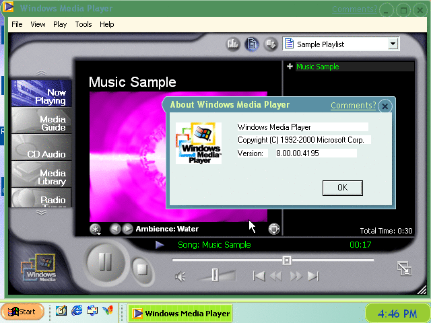Click the Total Time: 0:30 label
This screenshot has width=431, height=323.
click(x=386, y=231)
